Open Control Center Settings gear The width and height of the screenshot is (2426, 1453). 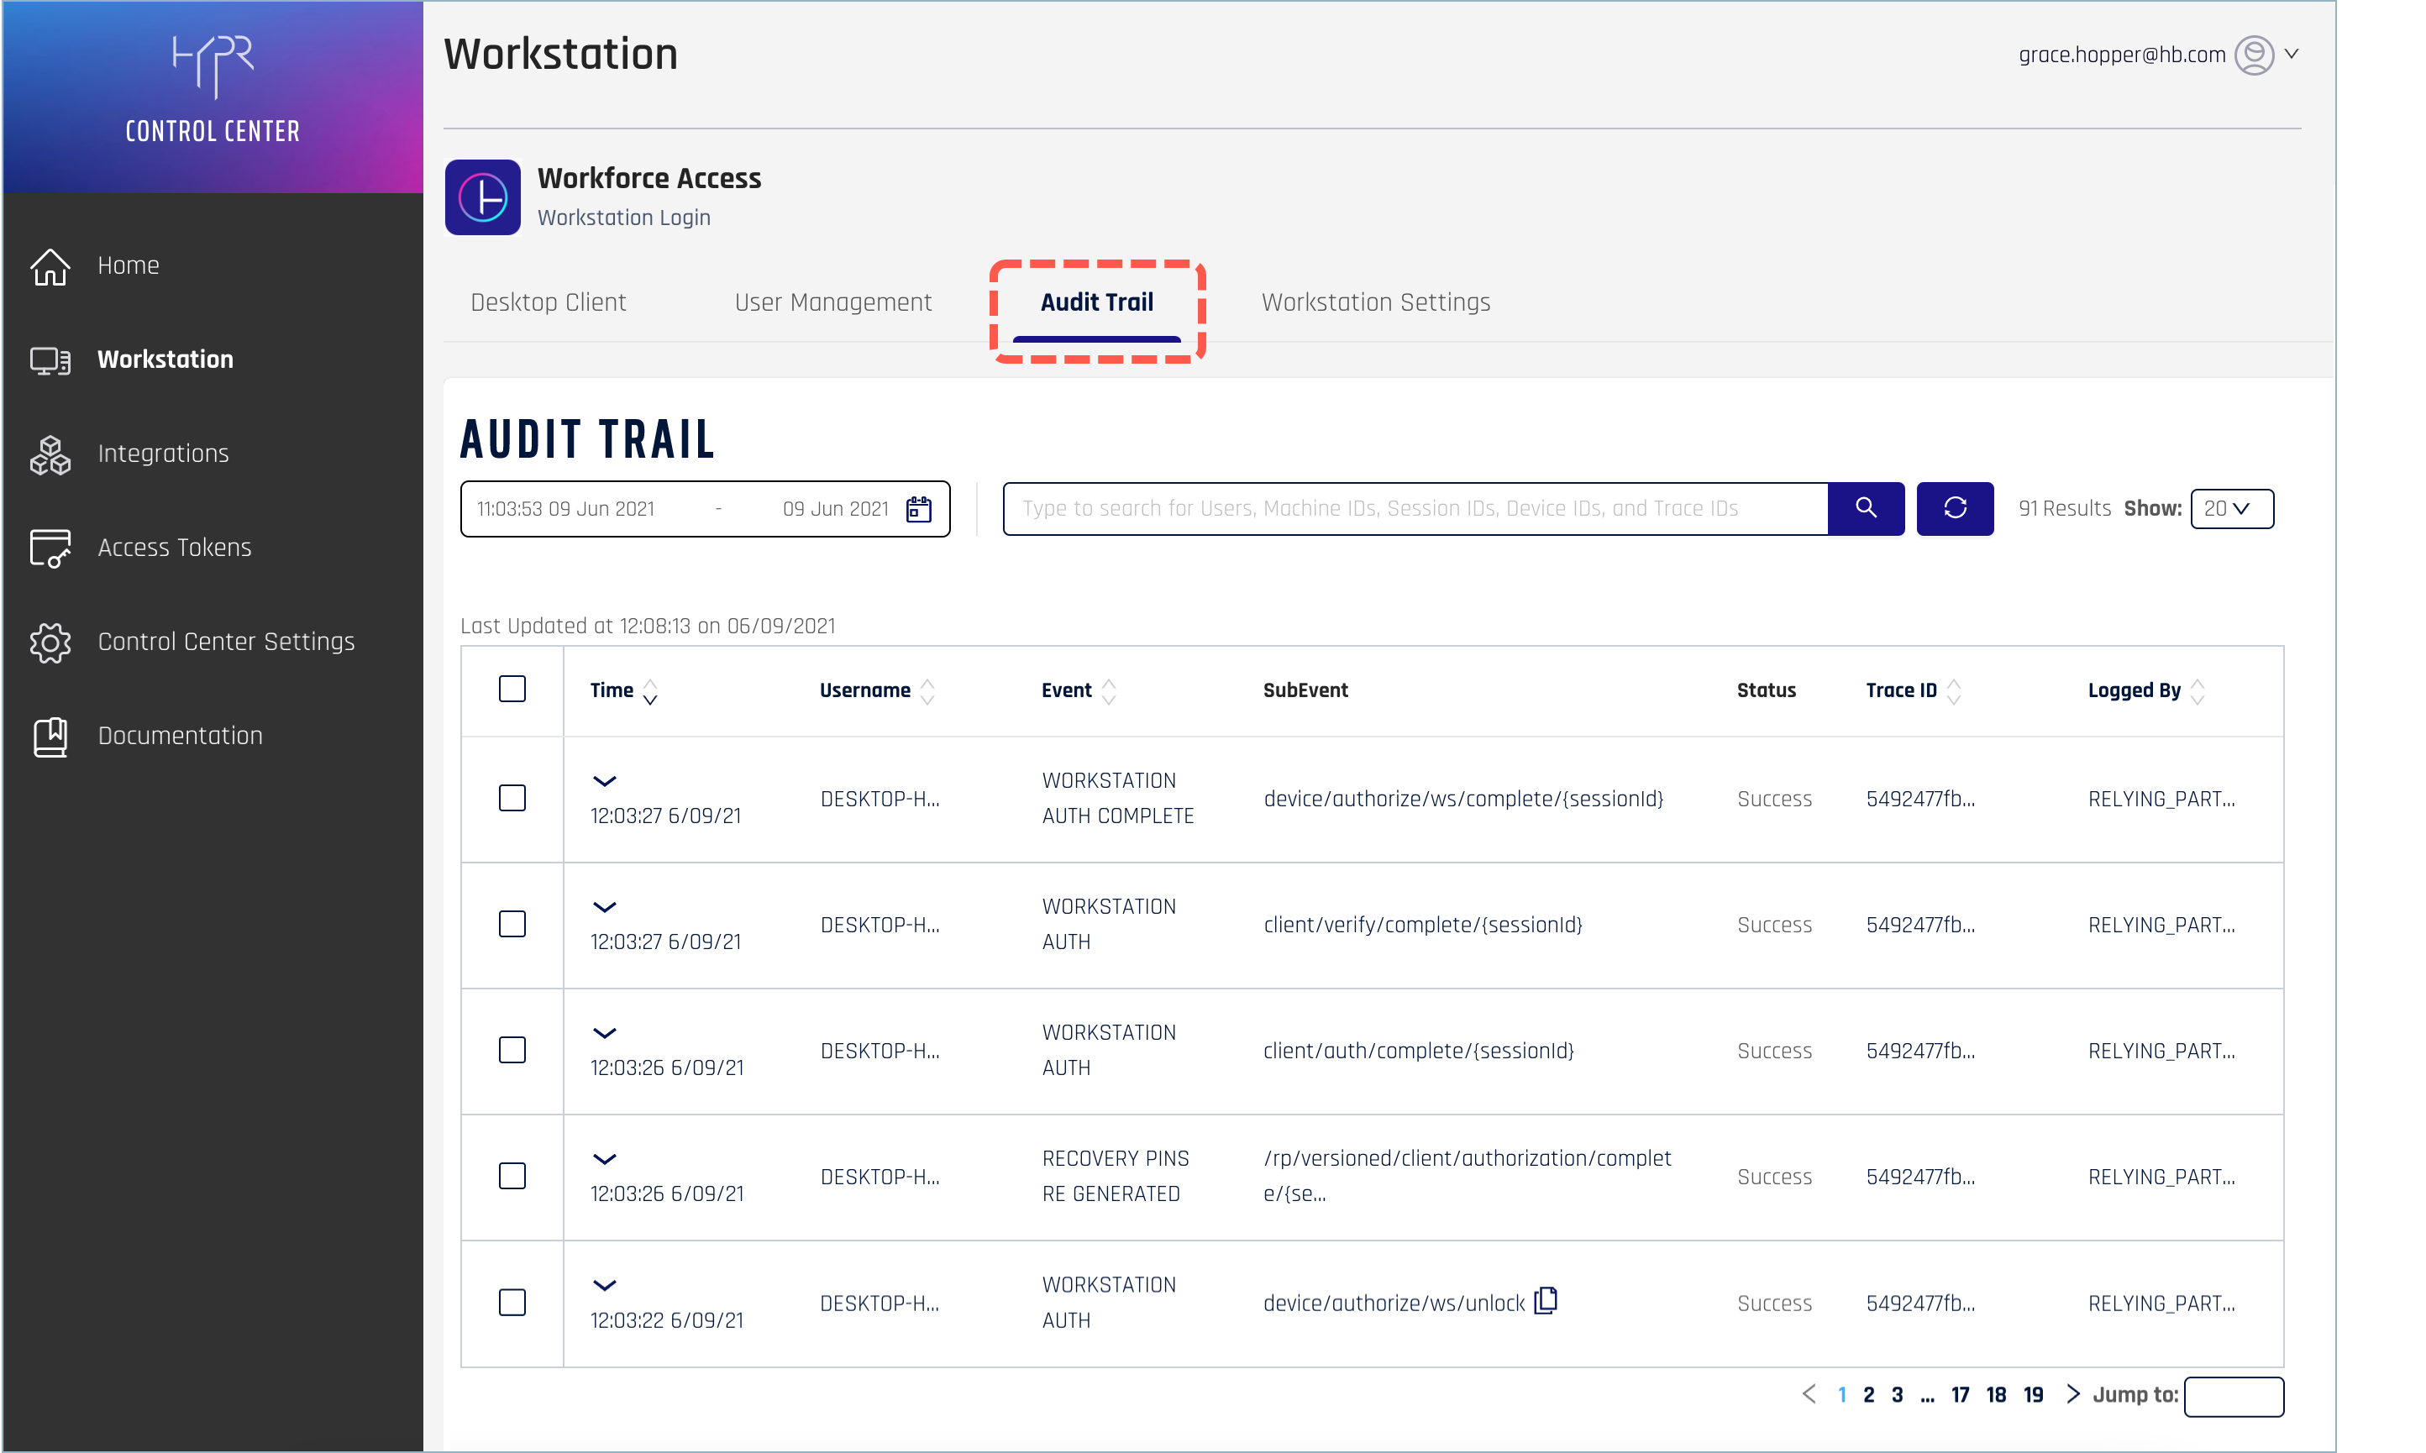click(51, 643)
